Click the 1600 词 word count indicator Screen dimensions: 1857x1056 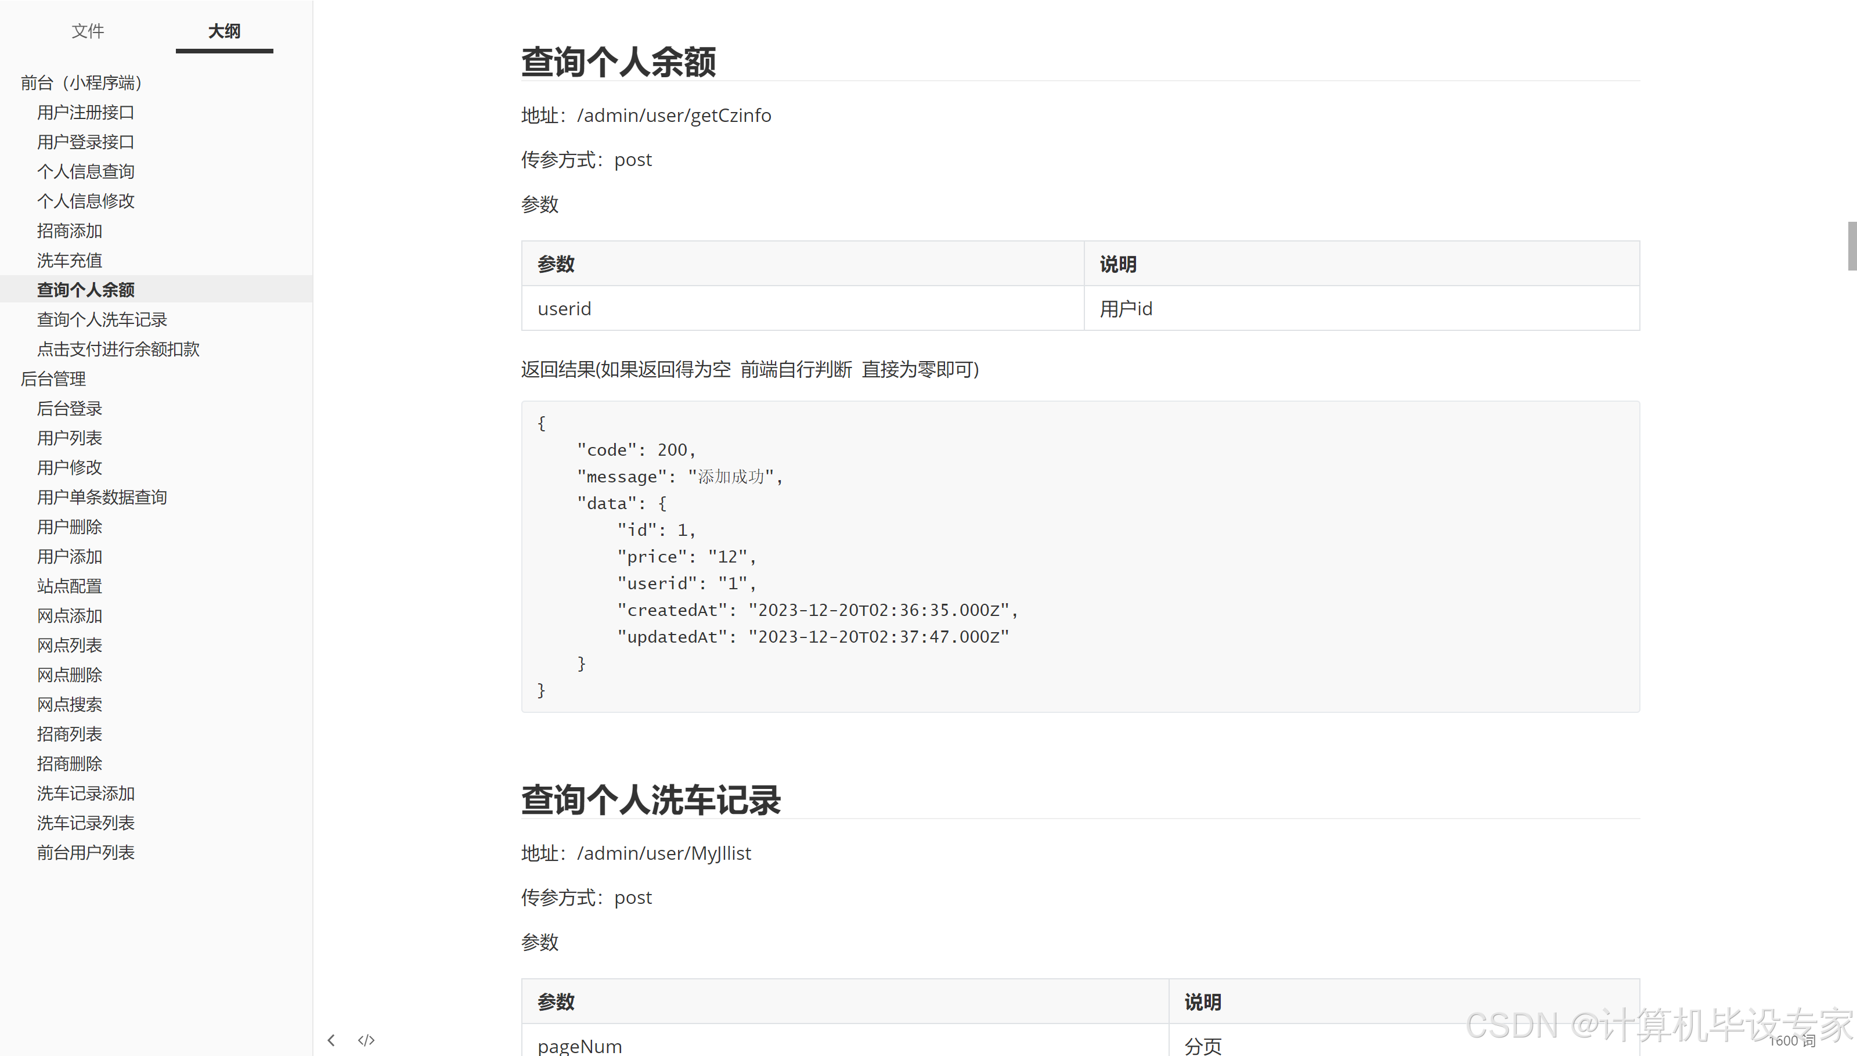tap(1791, 1041)
